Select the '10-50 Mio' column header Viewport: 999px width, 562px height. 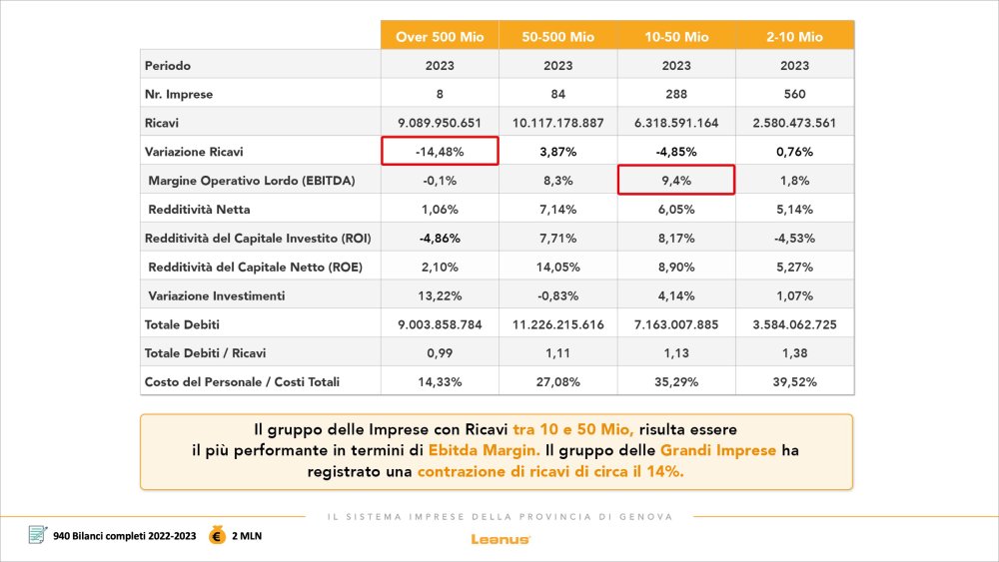[x=676, y=36]
